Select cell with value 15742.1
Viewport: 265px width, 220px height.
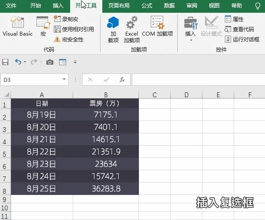tap(106, 176)
